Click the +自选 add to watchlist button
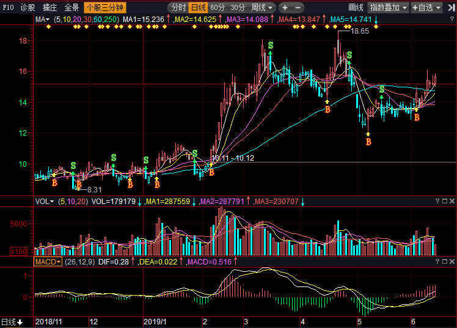Screen dimensions: 457x328 426,7
